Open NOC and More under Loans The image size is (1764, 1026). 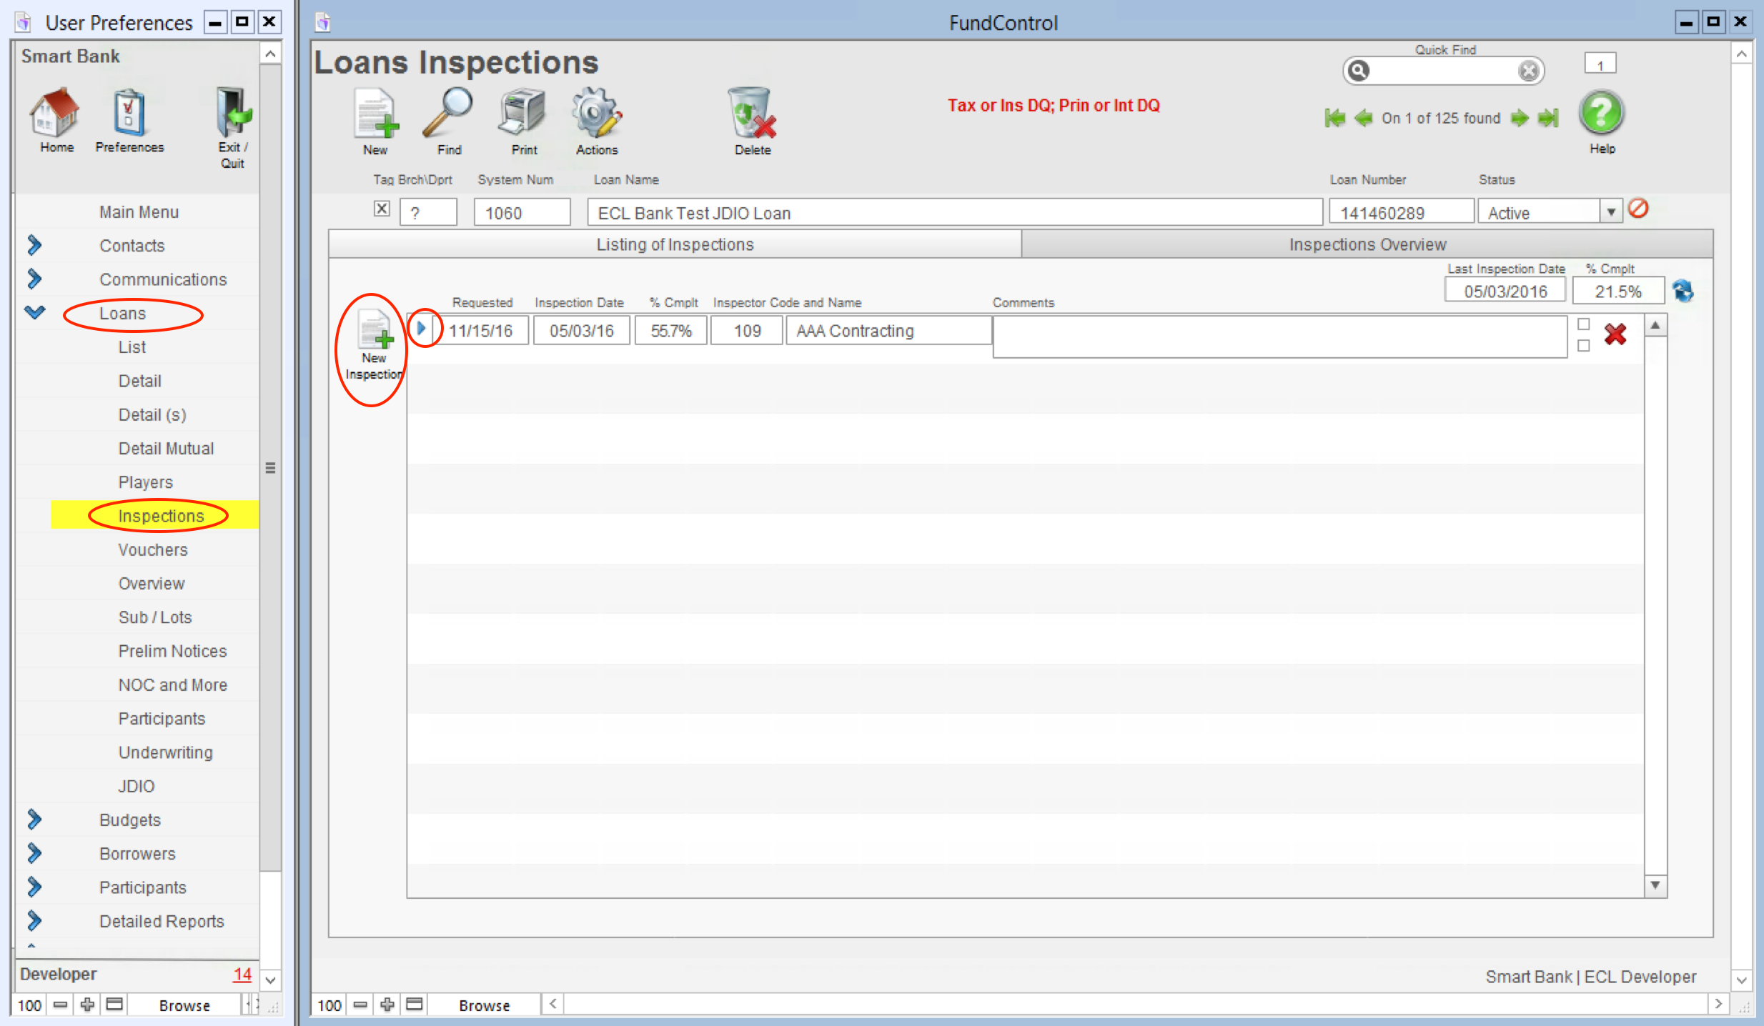(x=172, y=684)
